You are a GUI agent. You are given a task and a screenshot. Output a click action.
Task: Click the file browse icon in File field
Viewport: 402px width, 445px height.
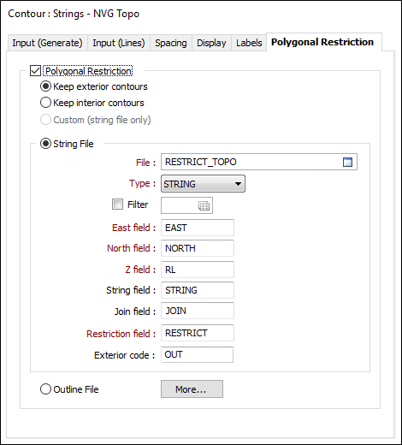coord(347,163)
